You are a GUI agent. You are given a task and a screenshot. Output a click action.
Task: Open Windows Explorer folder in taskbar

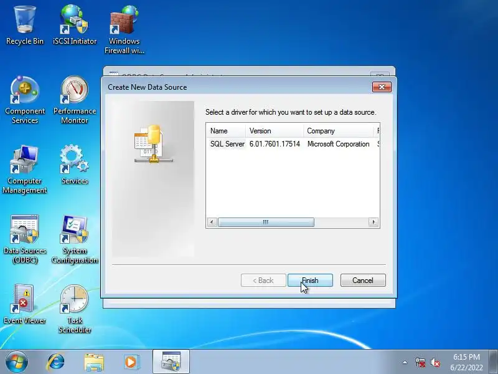point(94,362)
